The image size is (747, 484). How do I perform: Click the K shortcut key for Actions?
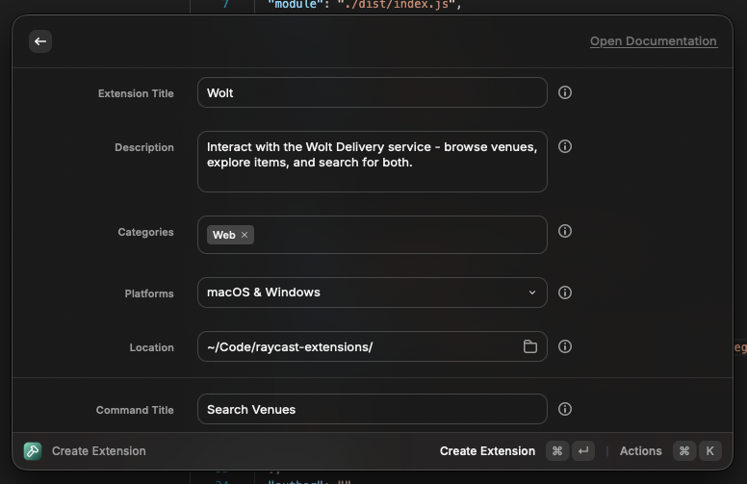coord(709,451)
